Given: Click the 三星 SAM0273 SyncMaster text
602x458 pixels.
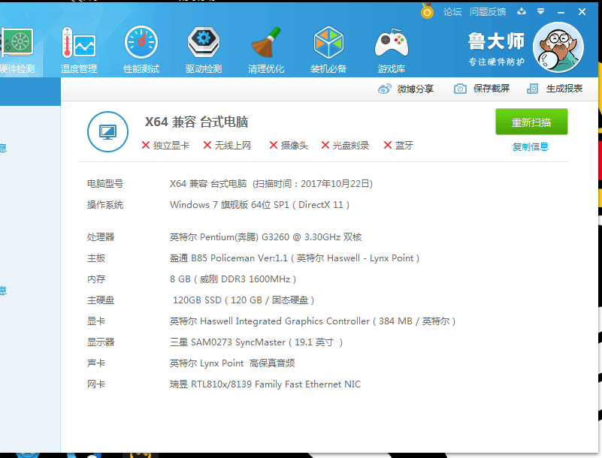Looking at the screenshot, I should click(x=256, y=342).
